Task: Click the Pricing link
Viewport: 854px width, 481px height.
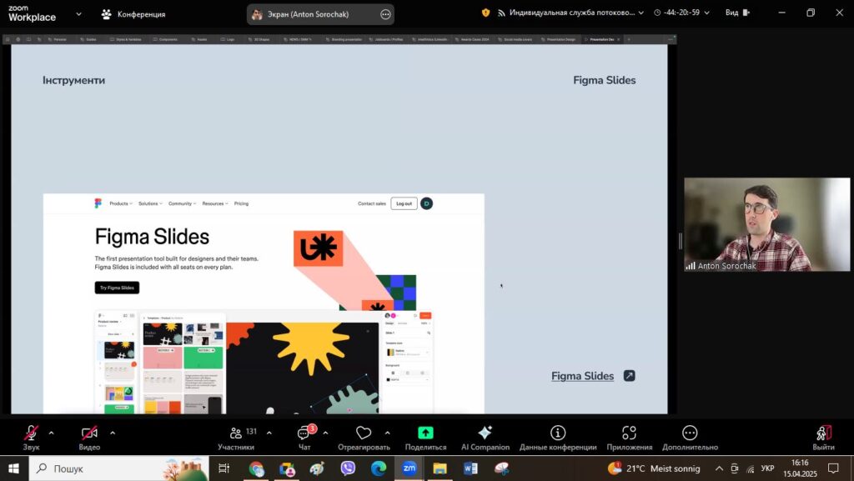Action: point(241,203)
